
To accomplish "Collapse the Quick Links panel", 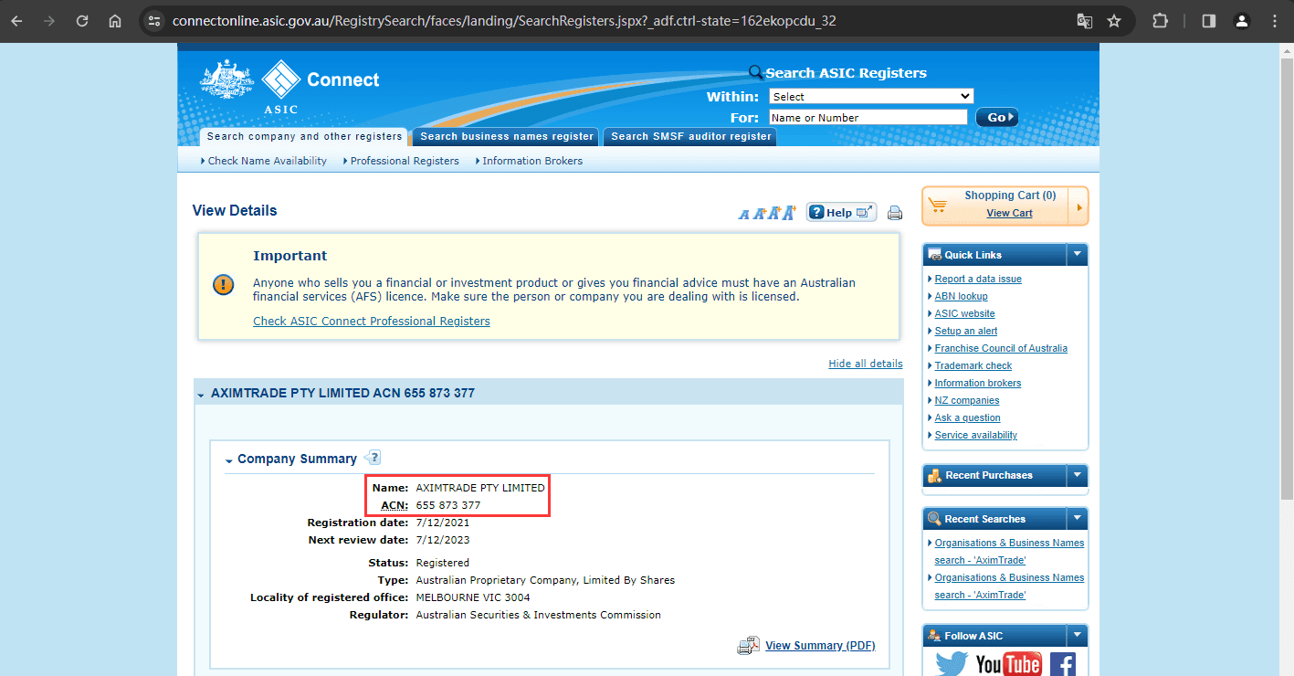I will (1078, 255).
